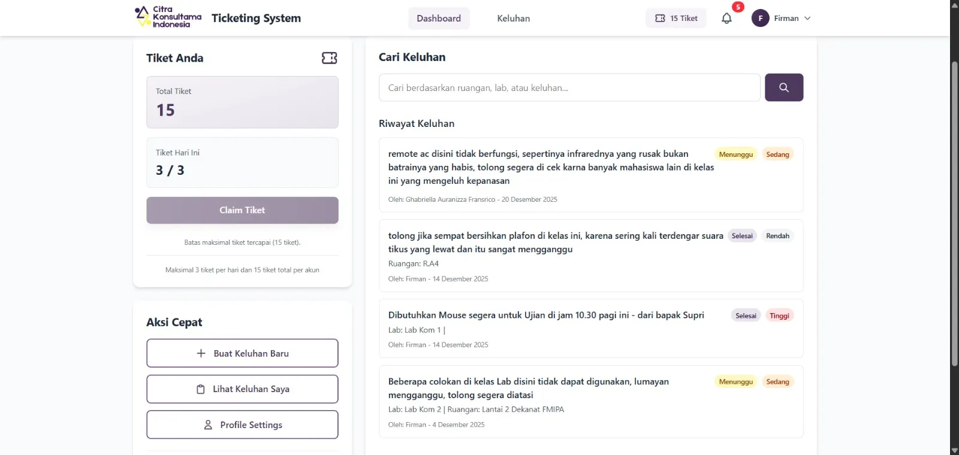Click Sedang badge on colokan complaint
Image resolution: width=959 pixels, height=455 pixels.
tap(777, 382)
